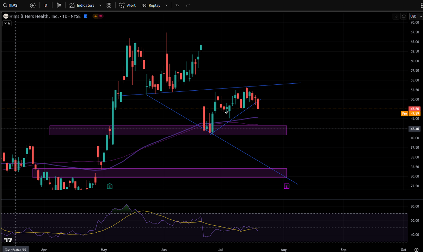
Task: Click the orange pre-market session badge
Action: 95,16
